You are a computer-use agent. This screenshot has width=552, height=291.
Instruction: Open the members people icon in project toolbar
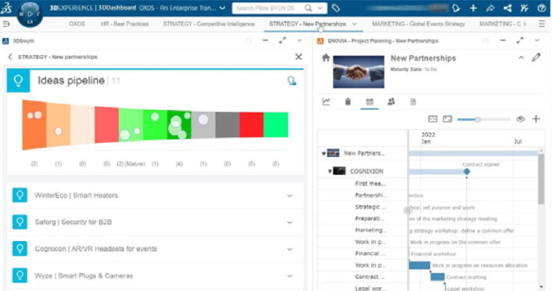tap(391, 102)
